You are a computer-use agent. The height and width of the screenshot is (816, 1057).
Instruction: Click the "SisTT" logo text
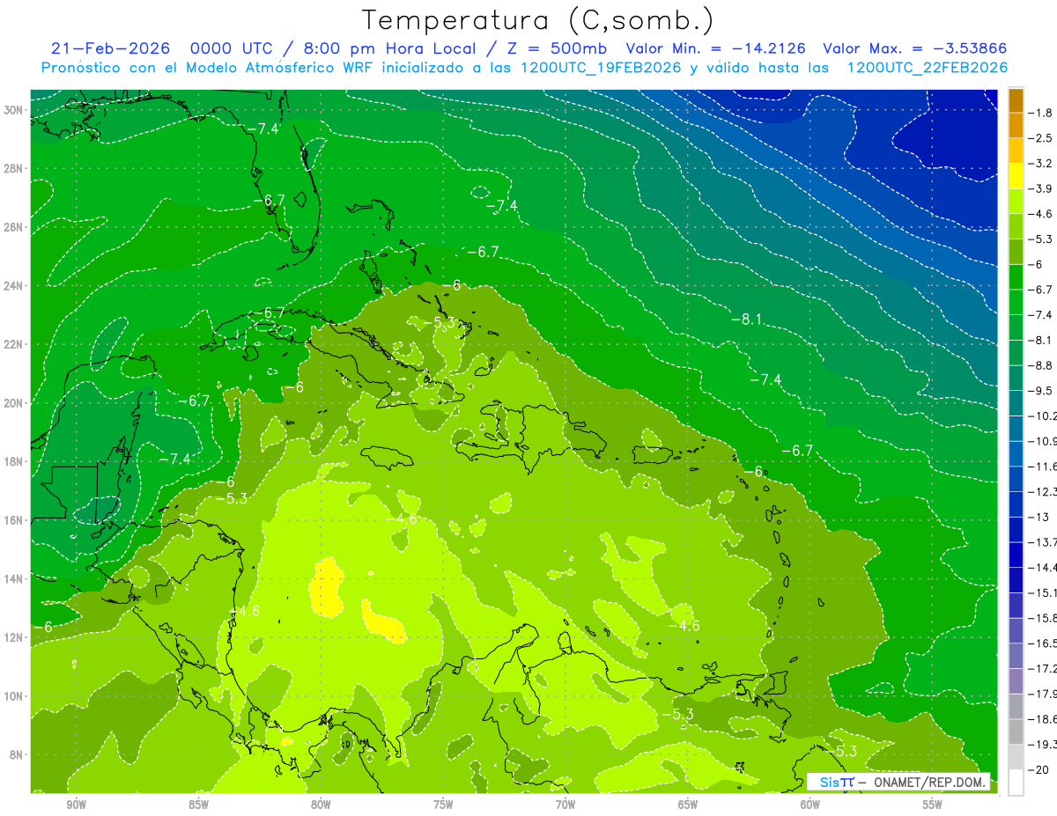(x=837, y=782)
